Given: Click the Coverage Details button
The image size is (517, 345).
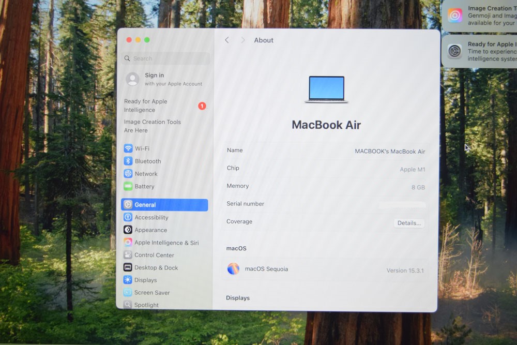Looking at the screenshot, I should pos(409,223).
